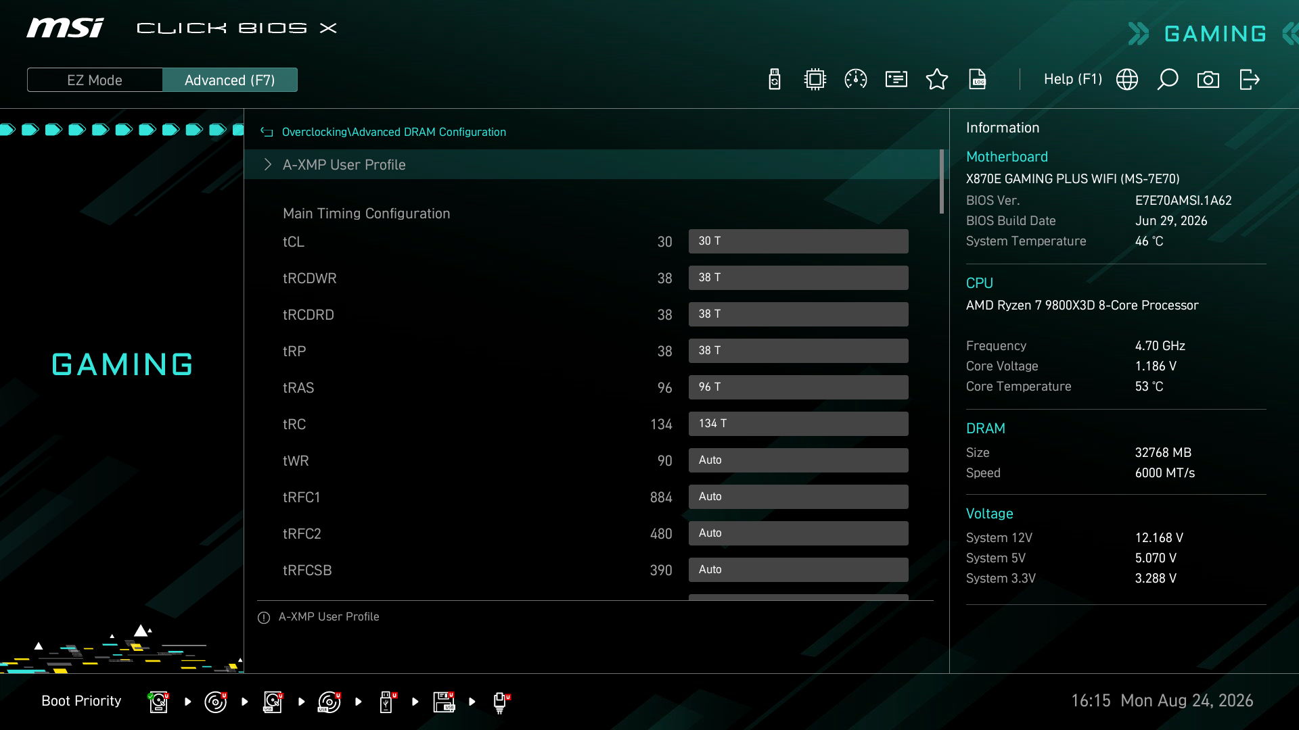The height and width of the screenshot is (730, 1299).
Task: Select the network cable boot device
Action: tap(501, 702)
